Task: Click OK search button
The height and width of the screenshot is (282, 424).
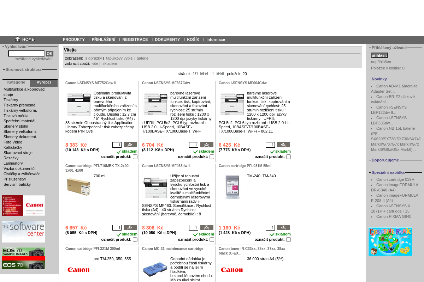Action: click(x=49, y=54)
